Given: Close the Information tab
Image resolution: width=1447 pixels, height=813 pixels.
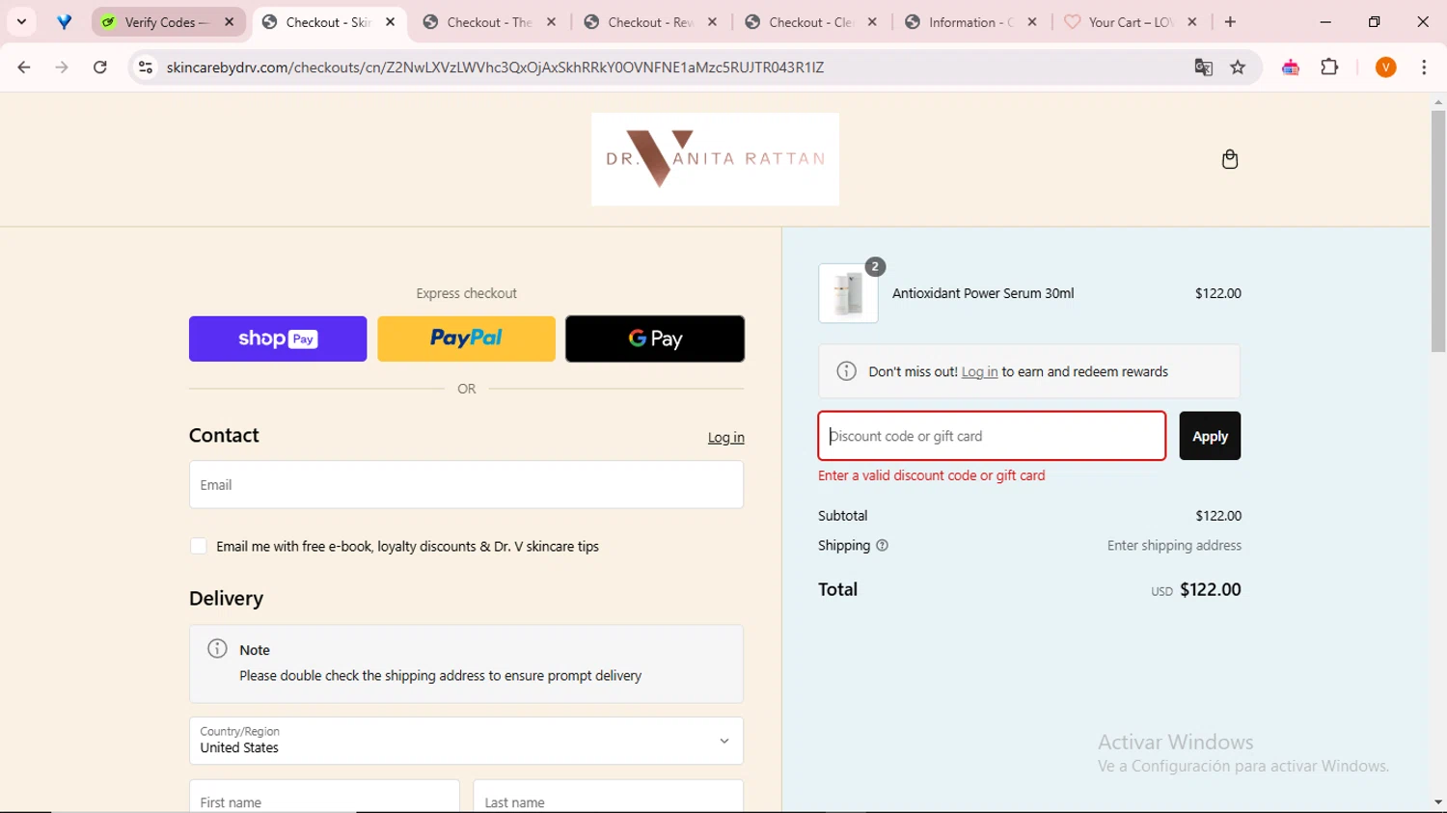Looking at the screenshot, I should (x=1032, y=22).
